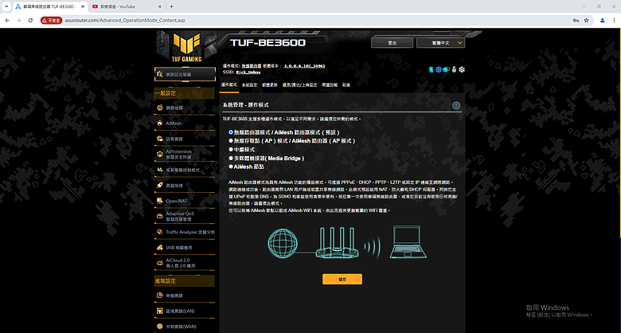
Task: Open 無線網路 wireless settings in the sidebar
Action: coord(185,296)
